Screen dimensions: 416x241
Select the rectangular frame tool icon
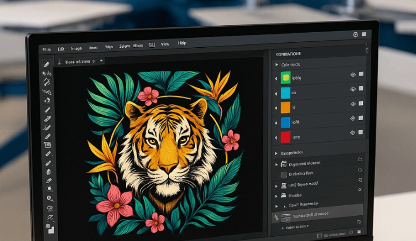47,145
